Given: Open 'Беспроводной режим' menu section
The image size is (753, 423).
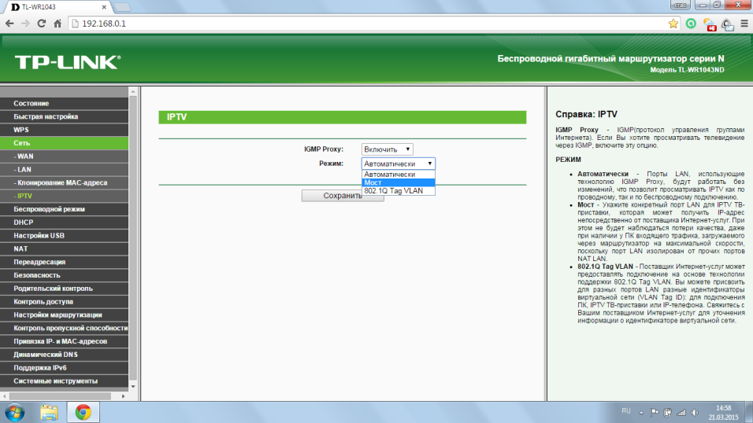Looking at the screenshot, I should click(x=49, y=209).
